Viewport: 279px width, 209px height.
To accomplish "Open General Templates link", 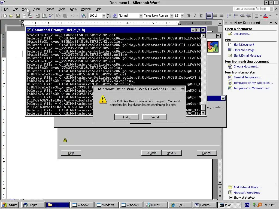I will tap(247, 77).
